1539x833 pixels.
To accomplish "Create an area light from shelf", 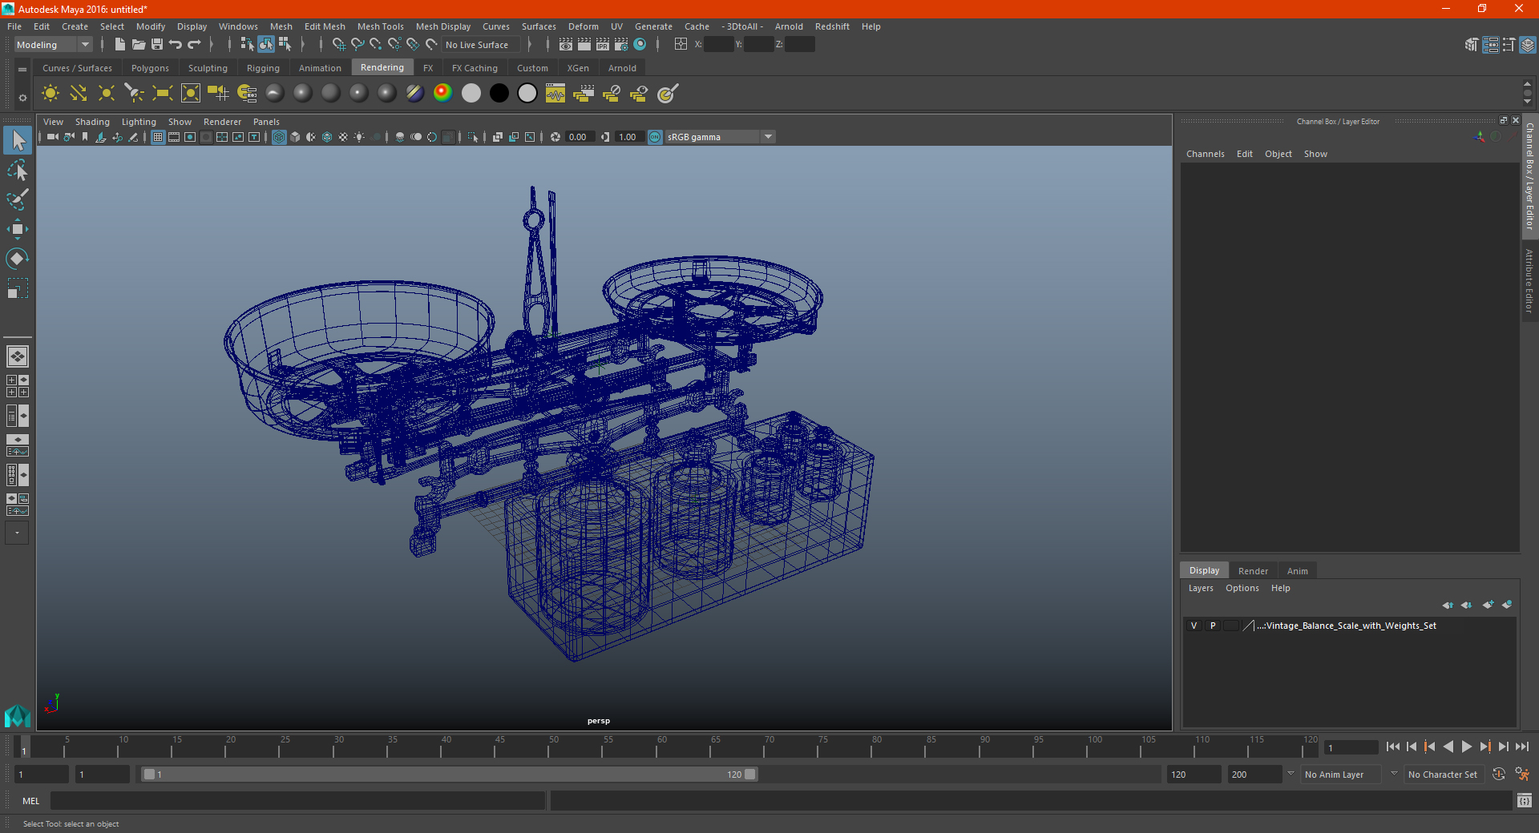I will click(x=163, y=94).
